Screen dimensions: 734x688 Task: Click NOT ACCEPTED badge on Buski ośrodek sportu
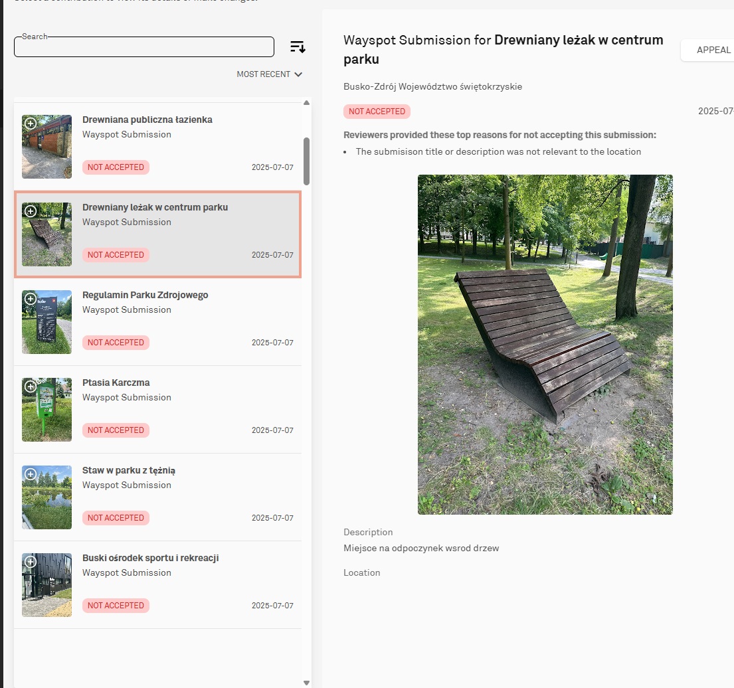(x=116, y=606)
